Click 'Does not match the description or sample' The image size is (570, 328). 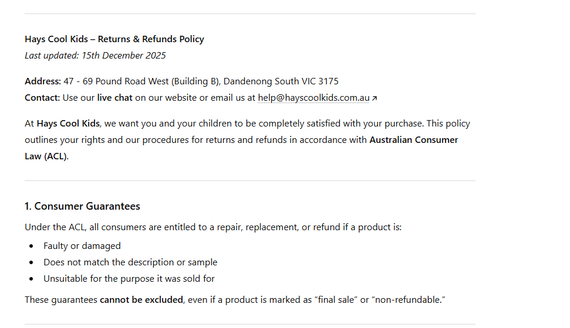point(130,262)
